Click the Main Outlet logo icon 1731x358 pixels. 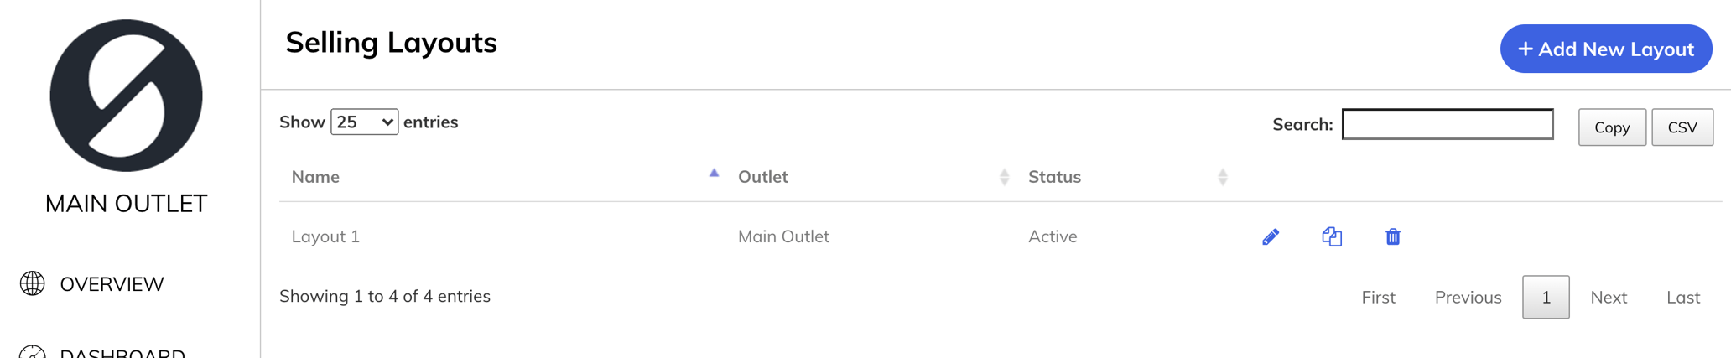(x=126, y=96)
